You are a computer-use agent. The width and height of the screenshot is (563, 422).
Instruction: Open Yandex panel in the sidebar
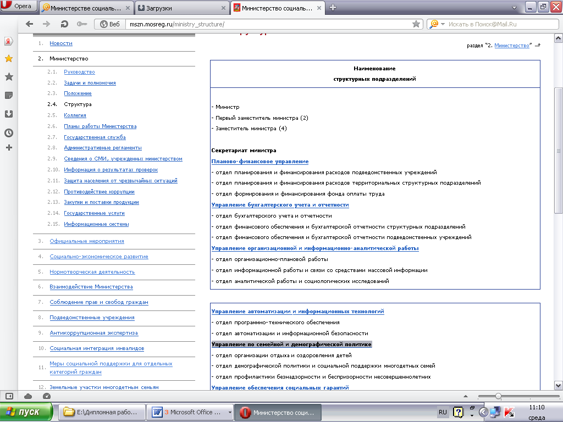9,41
